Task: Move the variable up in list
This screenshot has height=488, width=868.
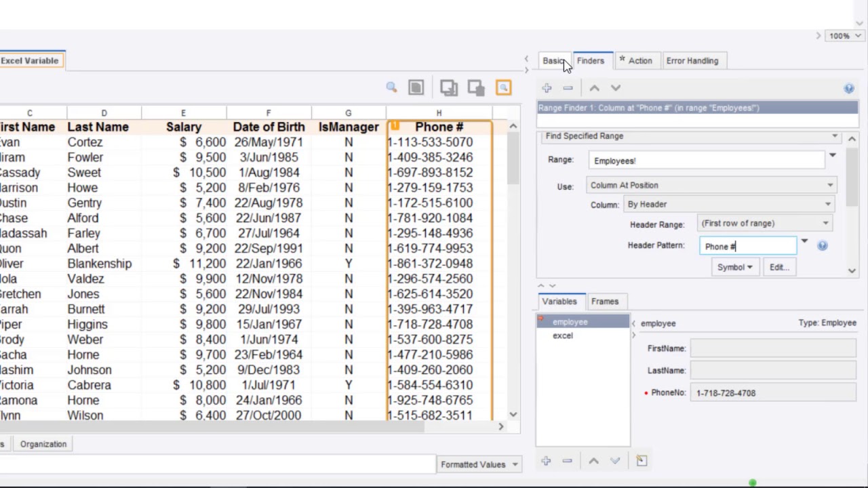Action: tap(593, 461)
